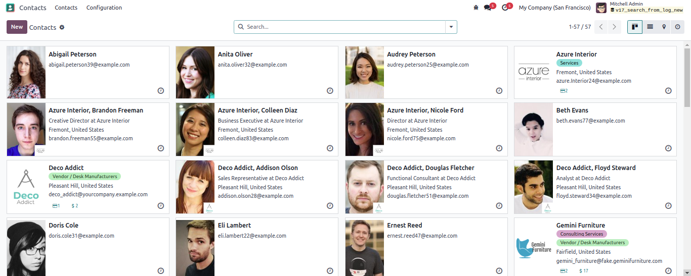Open the Audrey Peterson contact name
This screenshot has width=691, height=276.
pos(411,54)
